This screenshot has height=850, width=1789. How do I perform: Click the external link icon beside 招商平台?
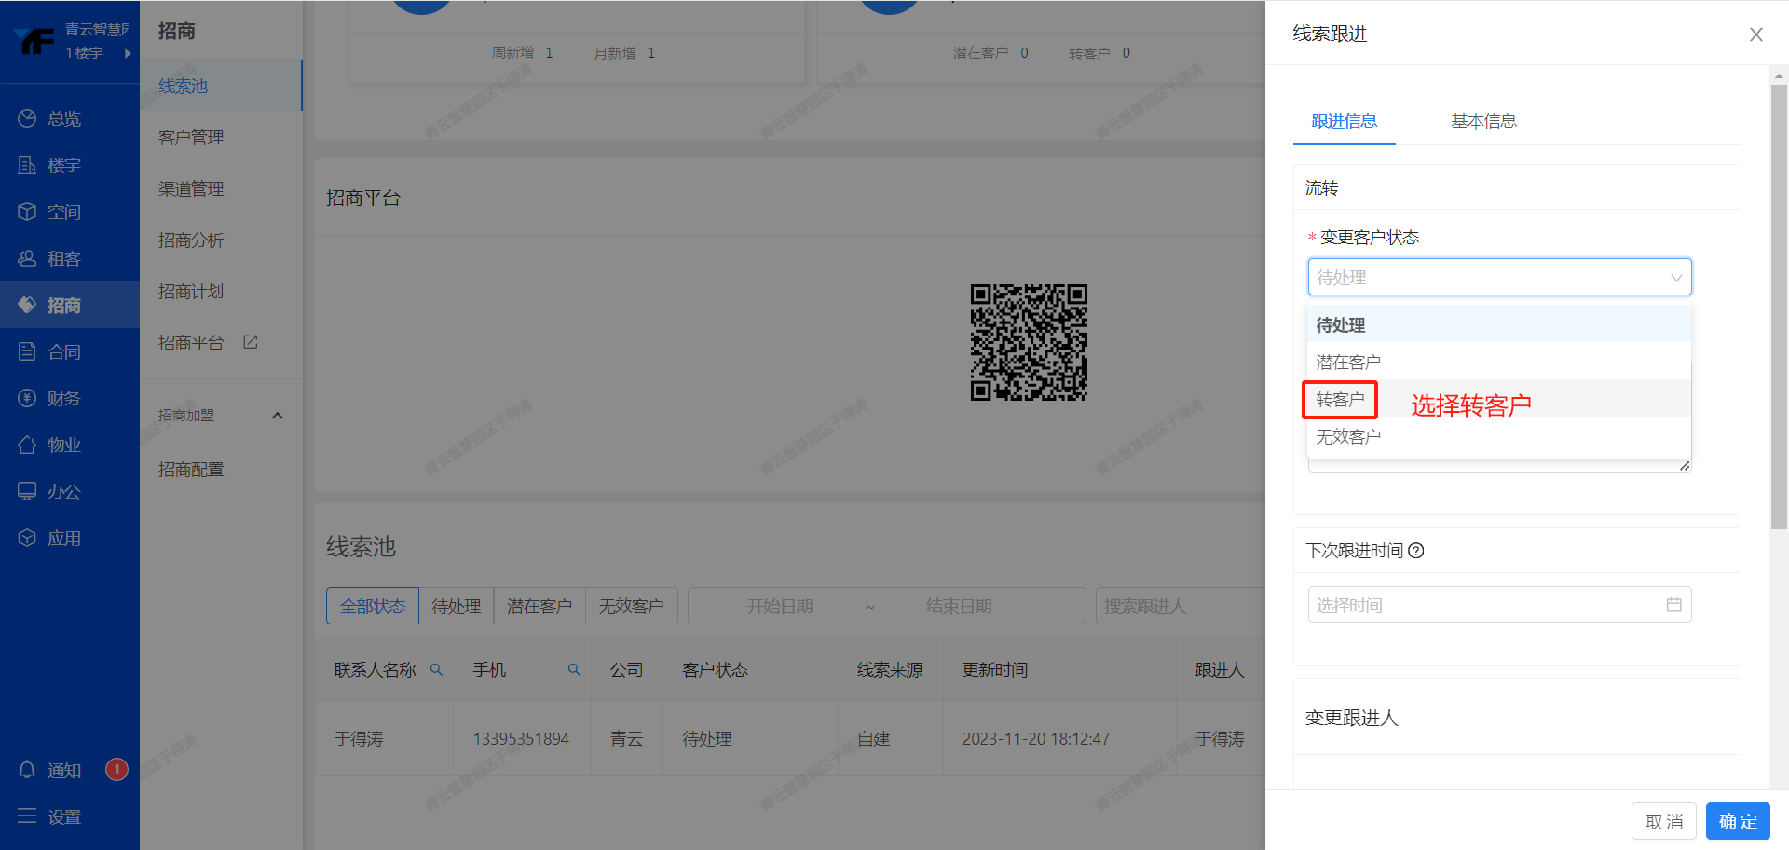coord(250,342)
